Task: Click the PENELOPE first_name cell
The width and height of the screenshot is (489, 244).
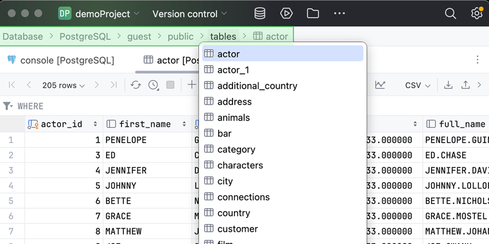Action: coord(148,140)
